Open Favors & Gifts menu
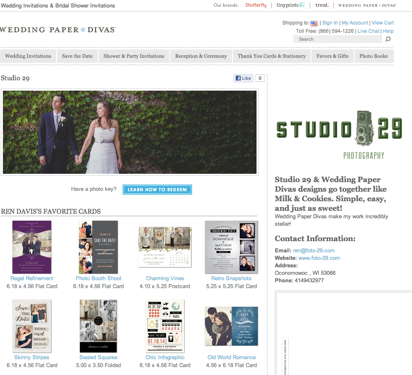 (332, 56)
